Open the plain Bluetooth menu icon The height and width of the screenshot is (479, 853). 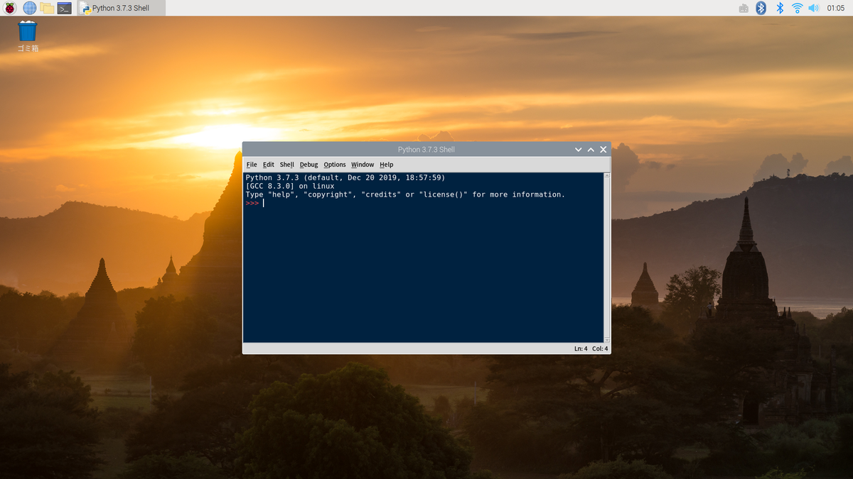pos(779,8)
